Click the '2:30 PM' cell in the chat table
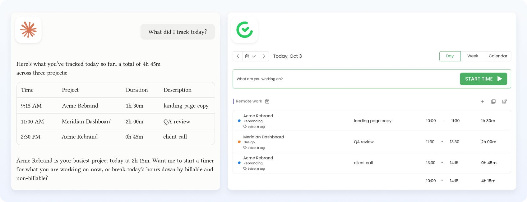Image resolution: width=527 pixels, height=202 pixels. point(30,137)
